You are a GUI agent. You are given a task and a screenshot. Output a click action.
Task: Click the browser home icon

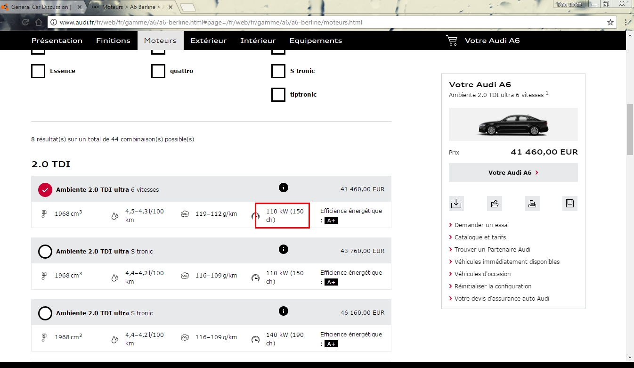[39, 22]
